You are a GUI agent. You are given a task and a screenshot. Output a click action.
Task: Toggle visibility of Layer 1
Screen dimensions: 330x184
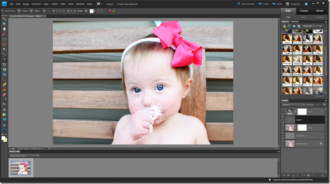pos(283,119)
